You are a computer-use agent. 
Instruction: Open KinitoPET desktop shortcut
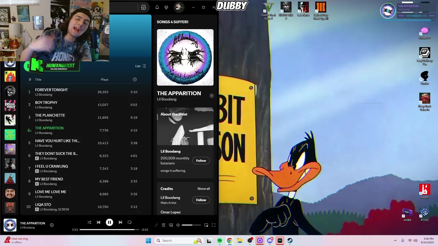point(425,33)
